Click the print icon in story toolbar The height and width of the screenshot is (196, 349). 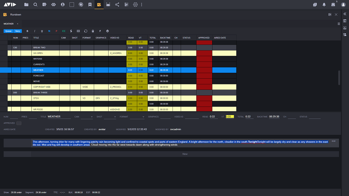107,31
